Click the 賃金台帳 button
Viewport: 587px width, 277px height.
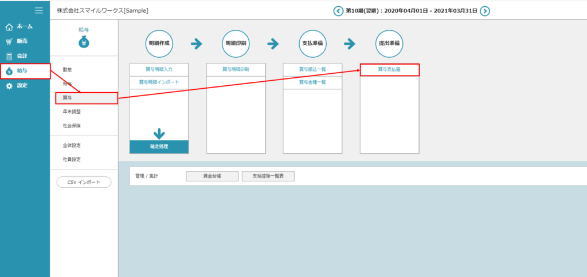point(212,176)
